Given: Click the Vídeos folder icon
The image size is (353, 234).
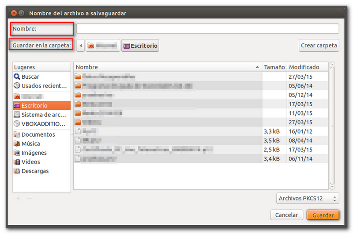Looking at the screenshot, I should click(17, 162).
